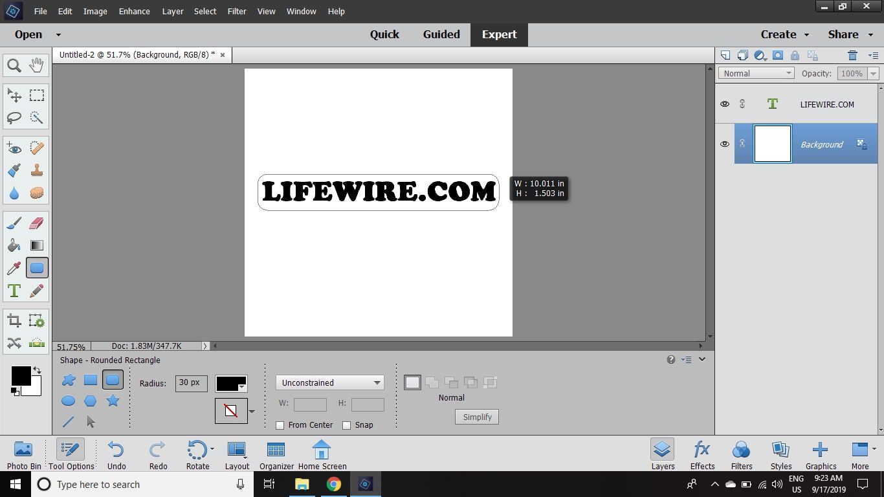Select the Pencil tool
The width and height of the screenshot is (884, 497).
click(37, 291)
